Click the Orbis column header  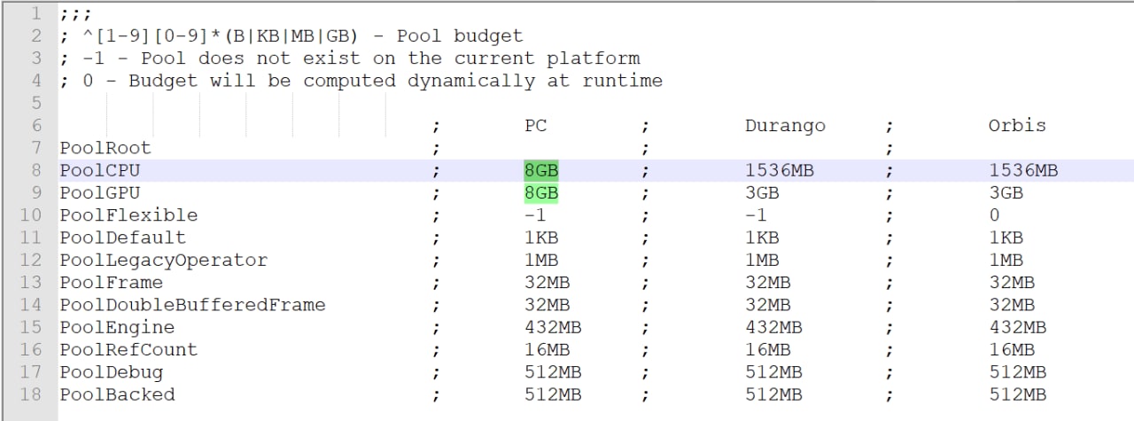[x=1017, y=126]
